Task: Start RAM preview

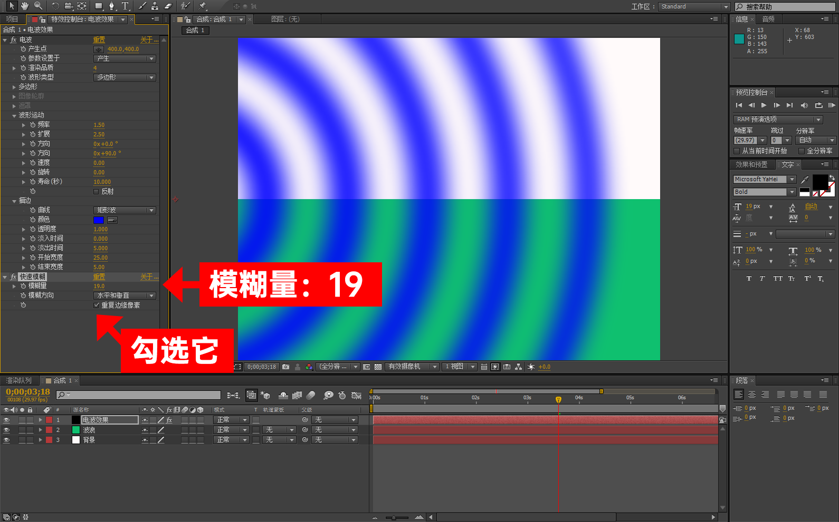Action: click(x=832, y=105)
